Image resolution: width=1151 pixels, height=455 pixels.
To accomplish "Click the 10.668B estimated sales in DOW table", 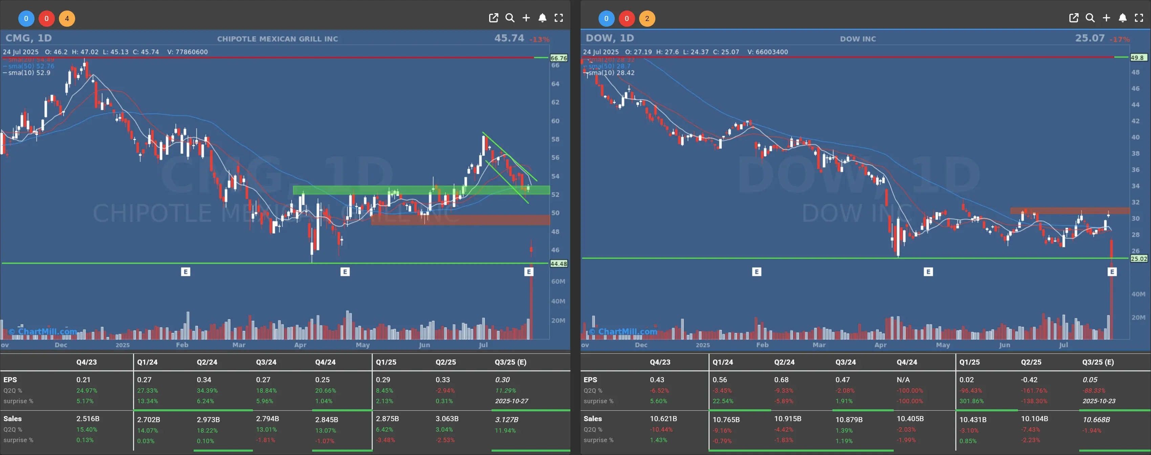I will 1096,420.
